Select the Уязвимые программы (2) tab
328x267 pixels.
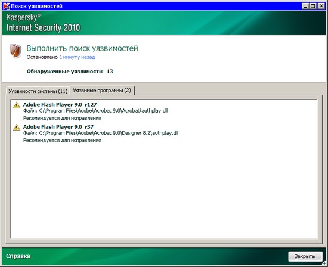click(102, 91)
